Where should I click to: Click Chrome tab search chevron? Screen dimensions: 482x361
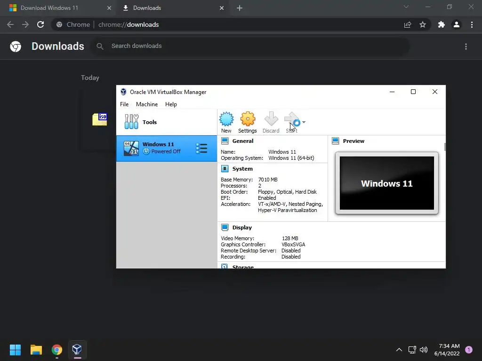coord(406,7)
